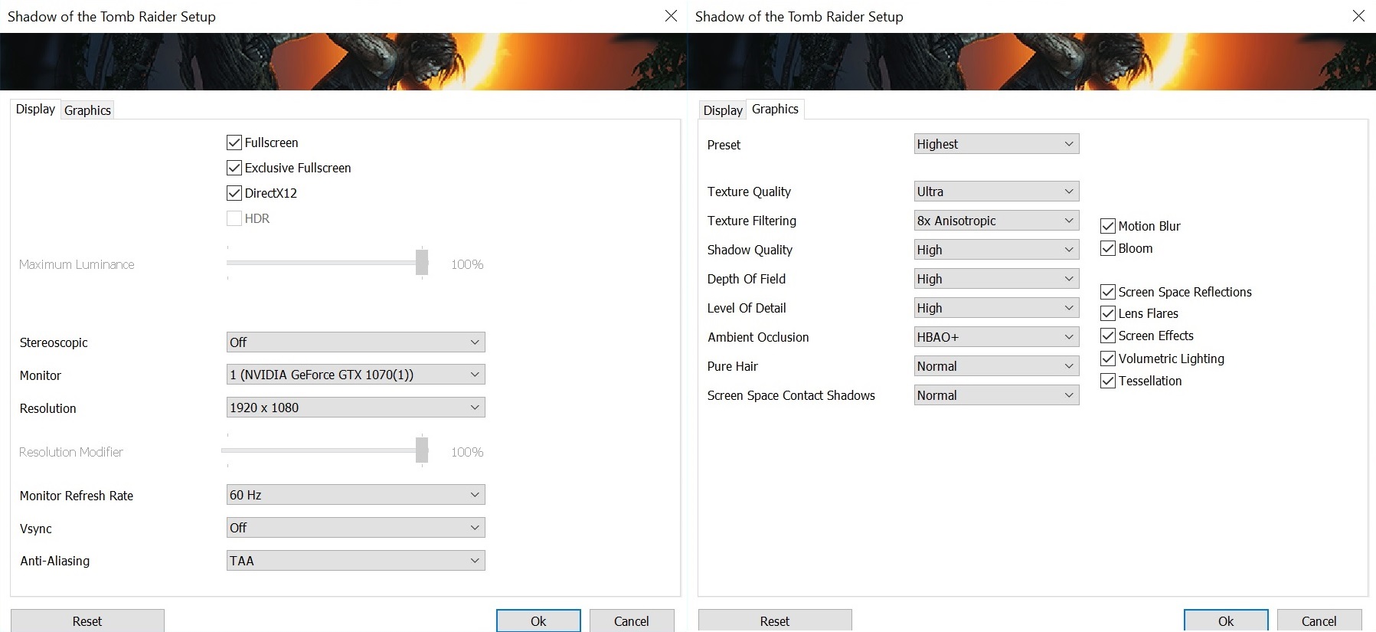Open the Vsync dropdown
1376x632 pixels.
[x=355, y=528]
